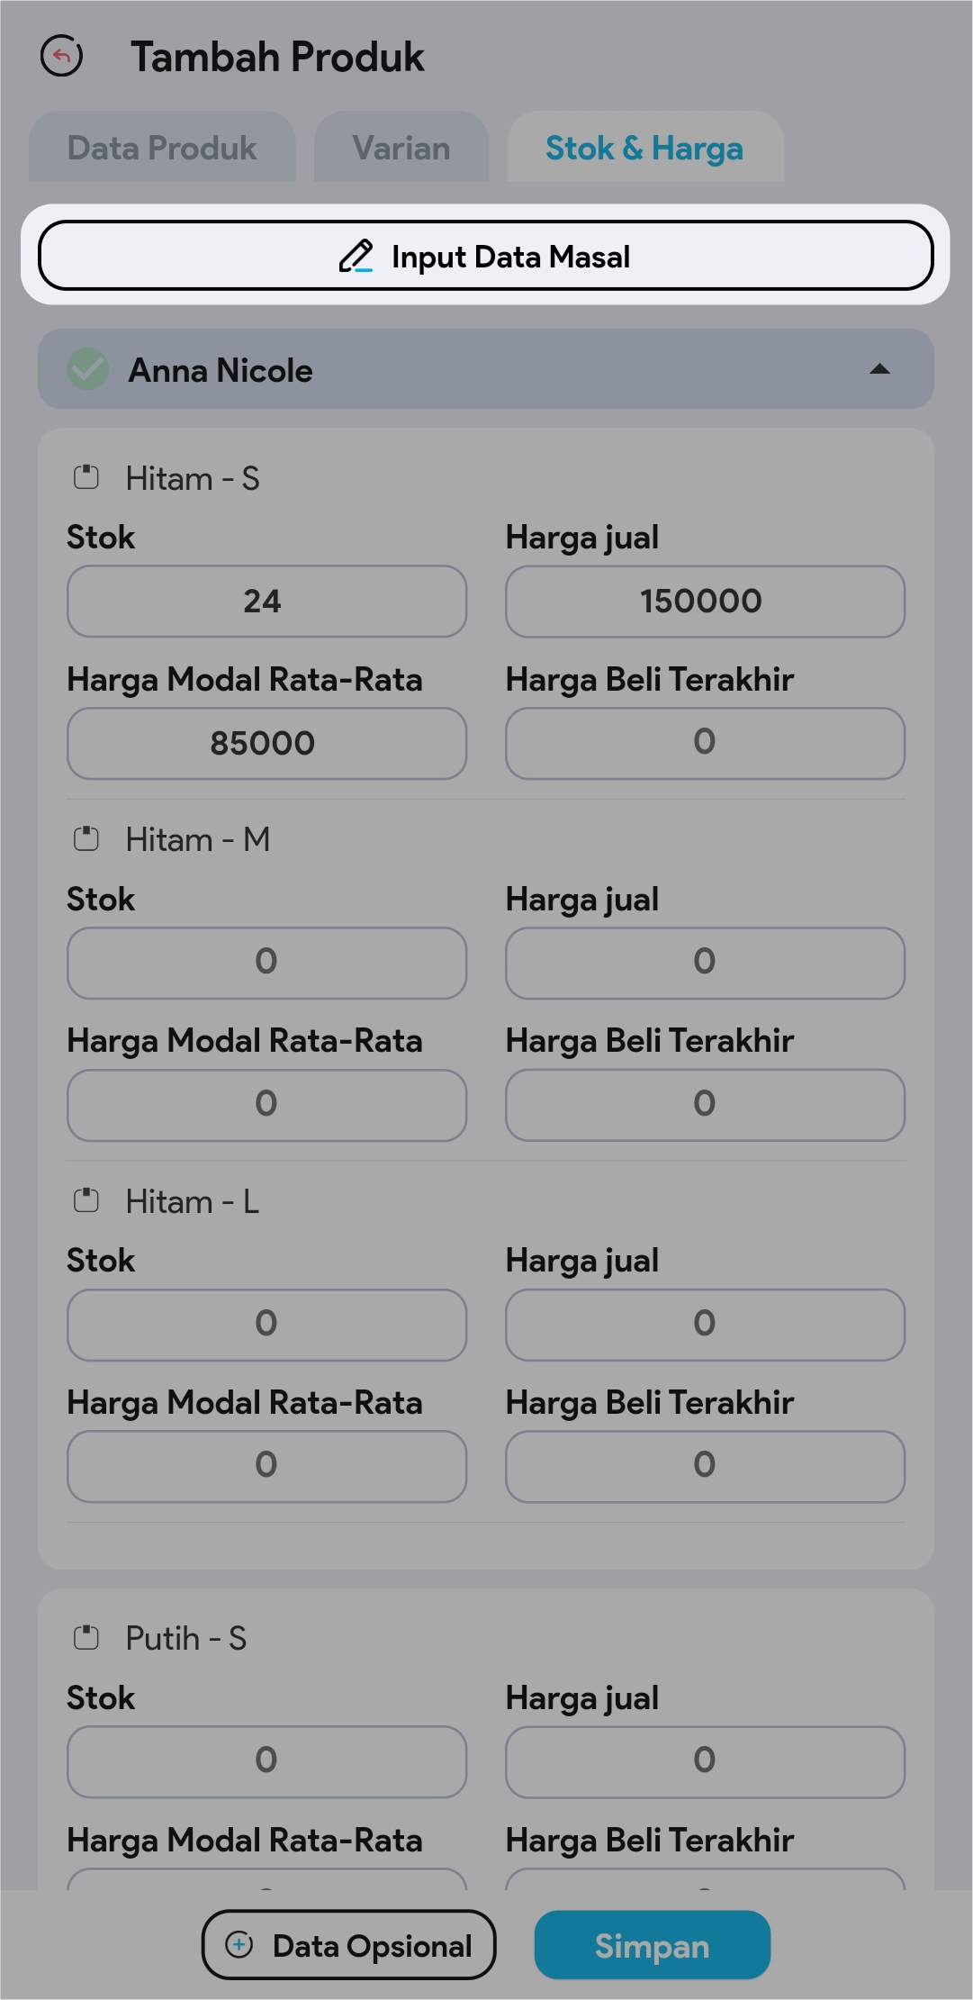Toggle the green checkmark for Anna Nicole
This screenshot has width=973, height=2000.
pos(88,369)
